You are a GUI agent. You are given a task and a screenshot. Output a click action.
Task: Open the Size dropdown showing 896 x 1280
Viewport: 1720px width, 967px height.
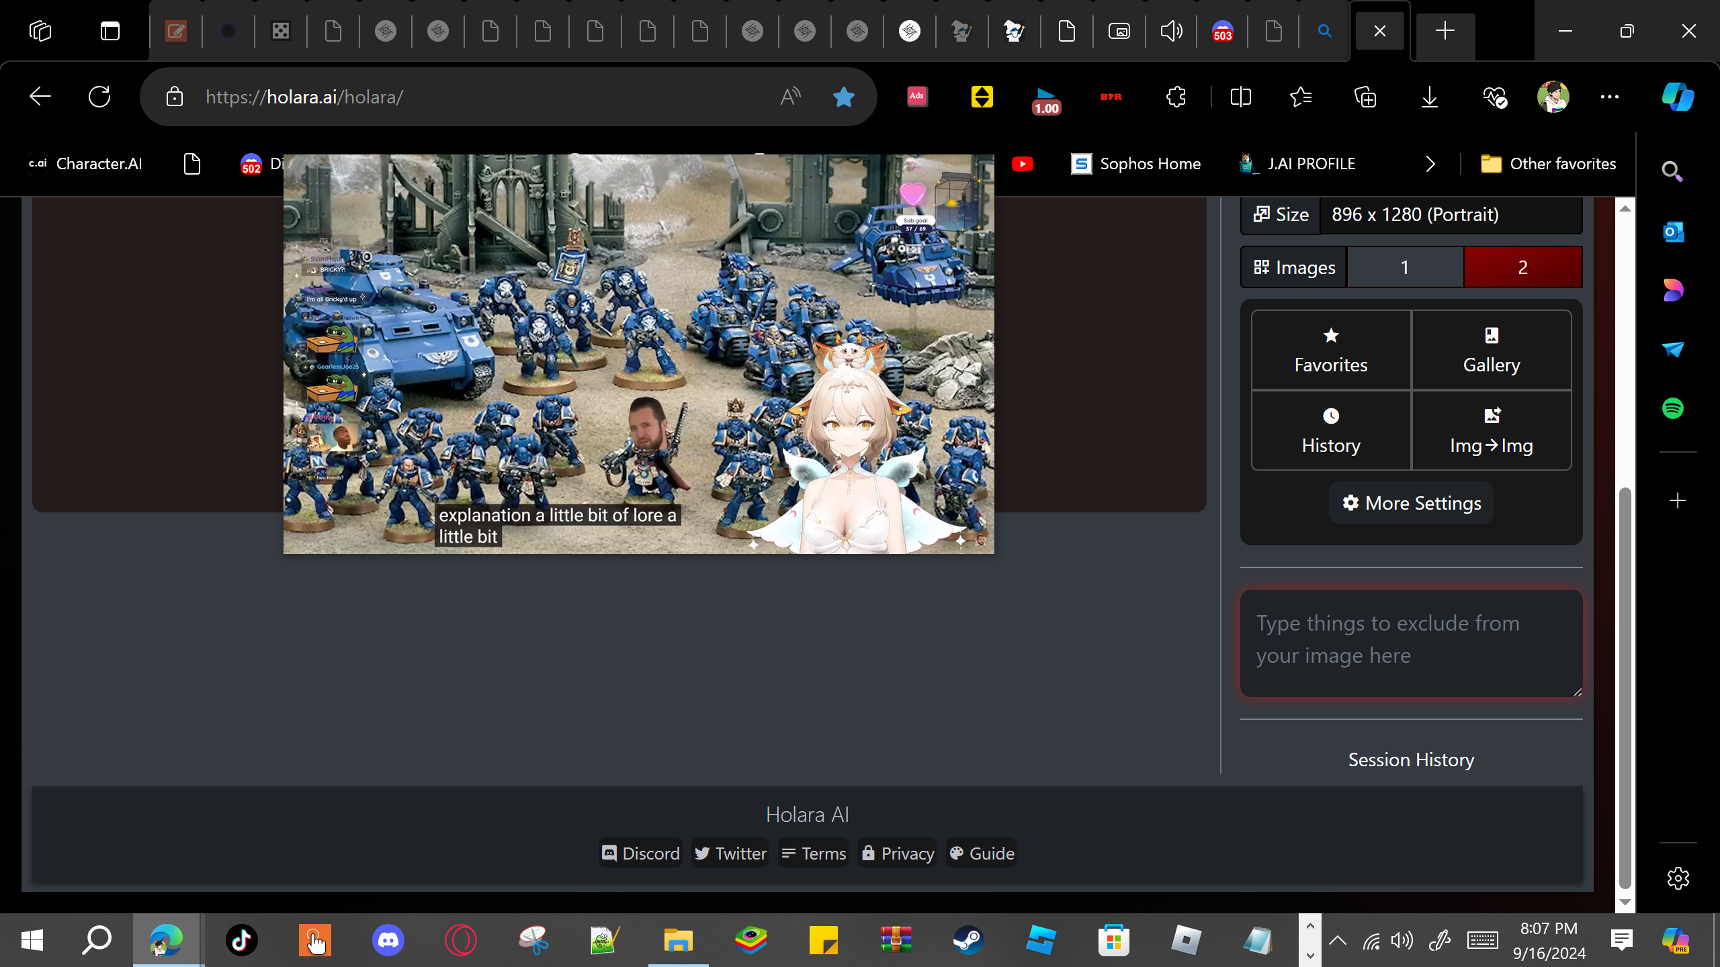click(1451, 215)
